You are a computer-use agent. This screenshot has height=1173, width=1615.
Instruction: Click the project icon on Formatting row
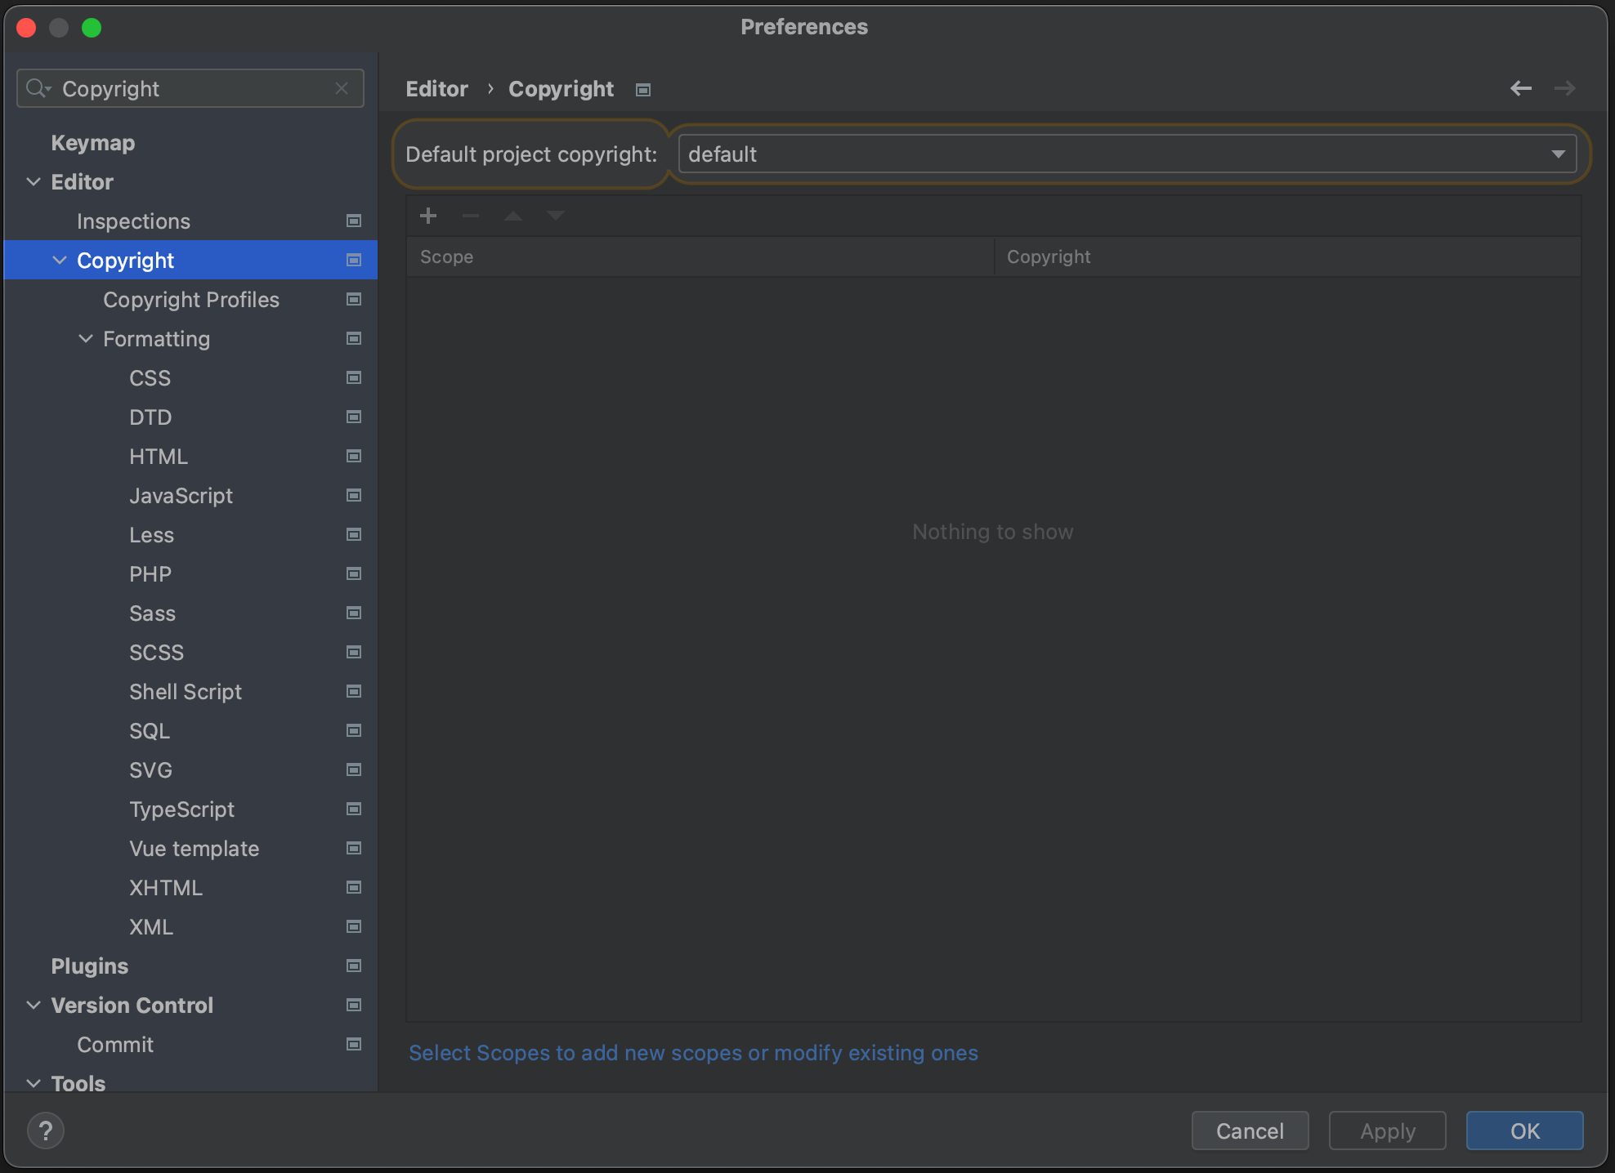tap(354, 338)
